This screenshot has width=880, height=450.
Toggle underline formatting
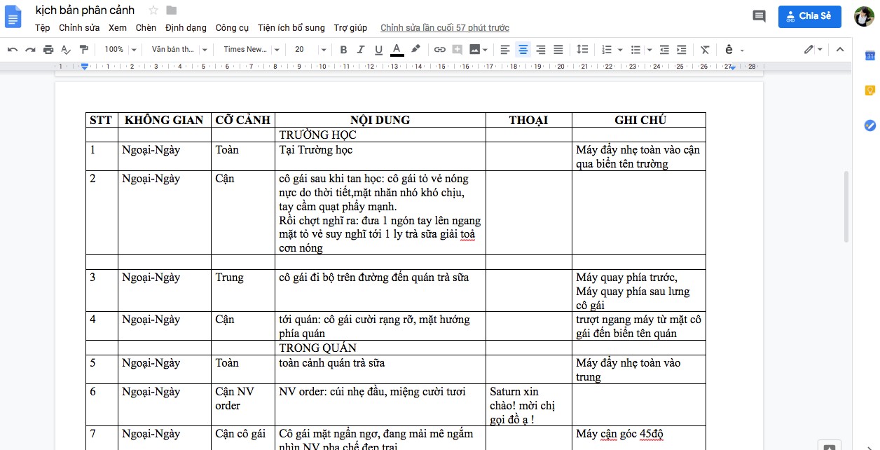click(379, 50)
